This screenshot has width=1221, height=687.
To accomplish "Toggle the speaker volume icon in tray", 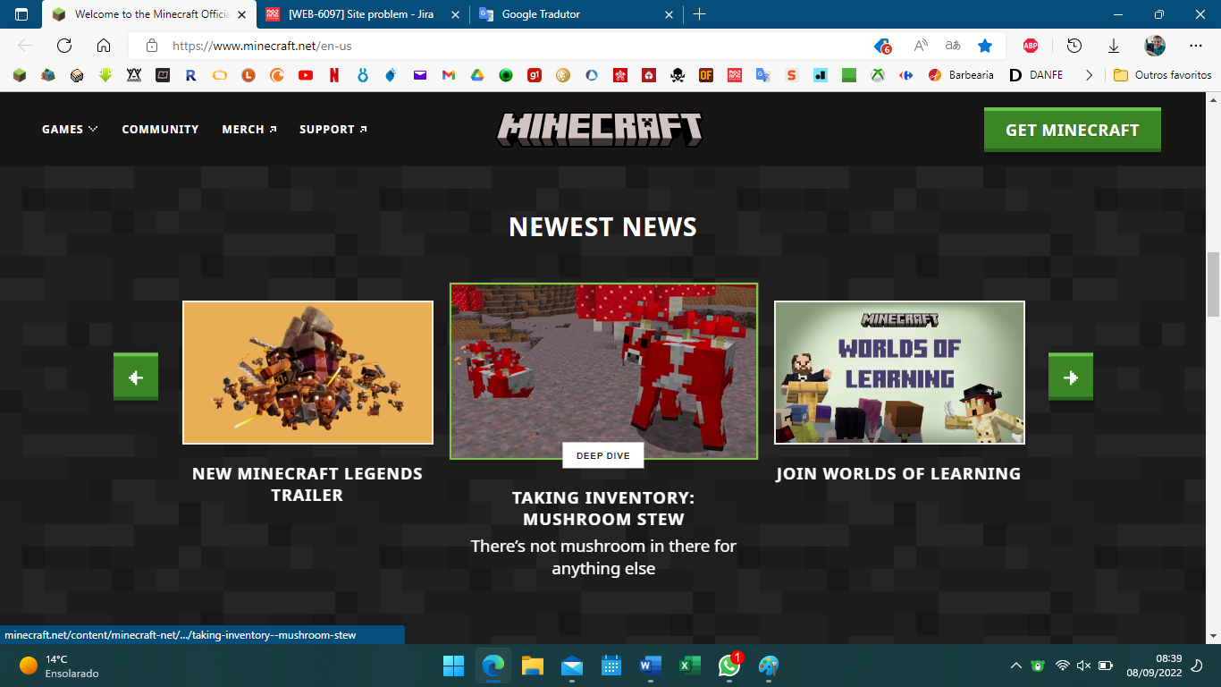I will pyautogui.click(x=1083, y=666).
